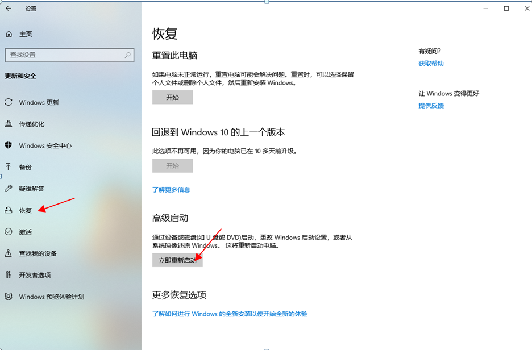Click the back arrow icon in Settings
Viewport: 532px width, 350px height.
coord(9,9)
